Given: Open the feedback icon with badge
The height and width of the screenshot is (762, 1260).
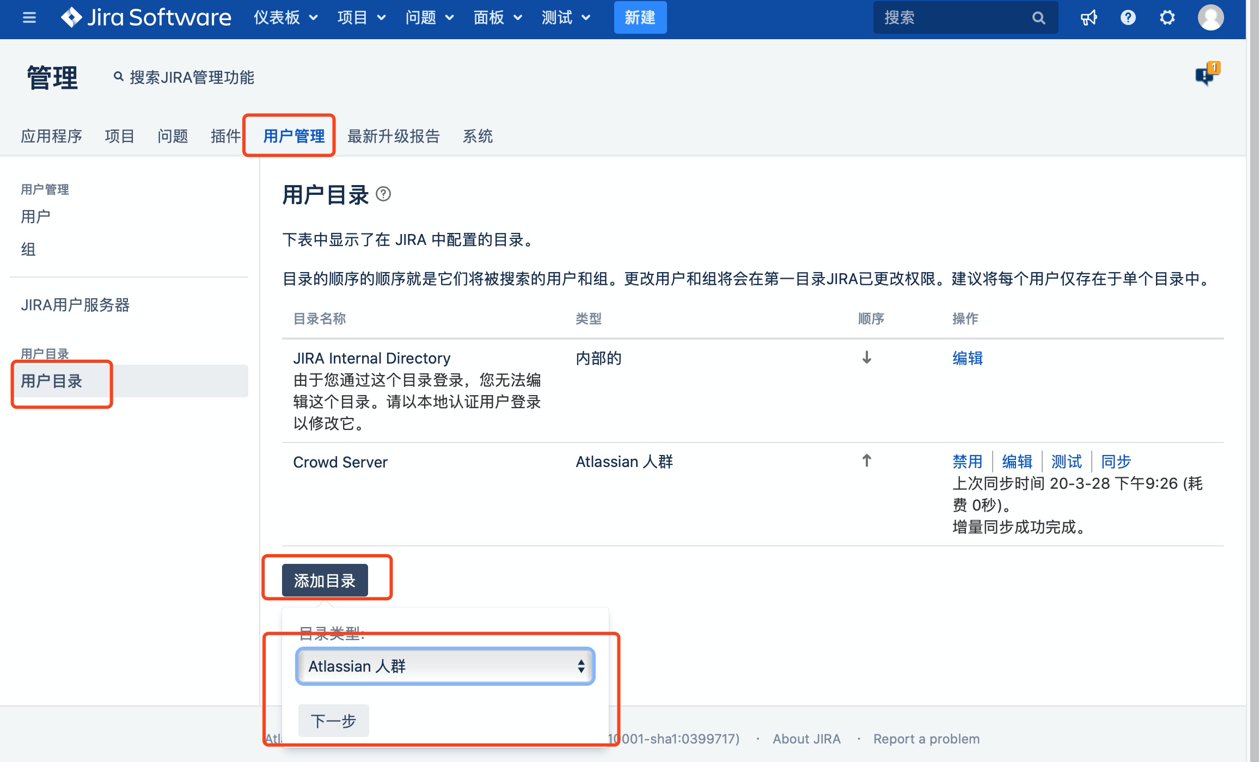Looking at the screenshot, I should coord(1205,75).
